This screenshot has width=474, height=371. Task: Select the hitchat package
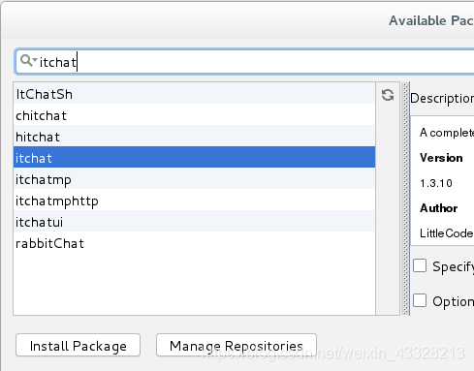click(194, 136)
